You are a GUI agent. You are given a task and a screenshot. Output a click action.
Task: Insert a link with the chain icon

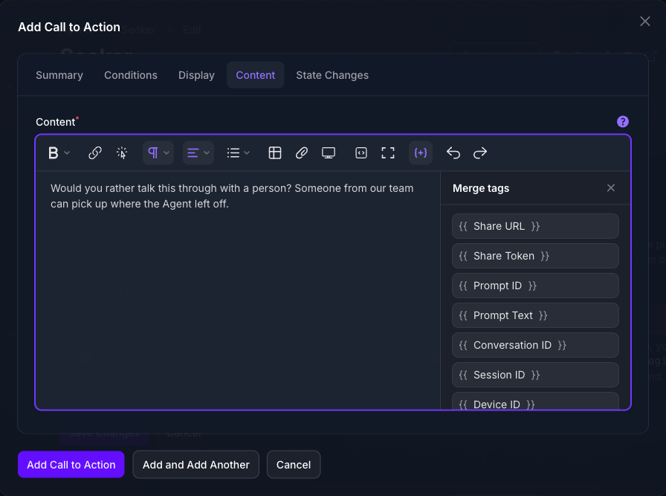pos(94,152)
